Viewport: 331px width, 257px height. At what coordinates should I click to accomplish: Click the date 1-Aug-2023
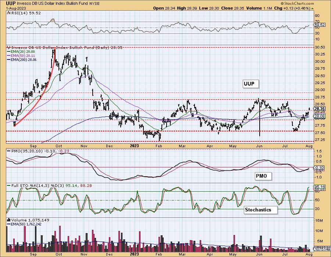click(x=16, y=8)
